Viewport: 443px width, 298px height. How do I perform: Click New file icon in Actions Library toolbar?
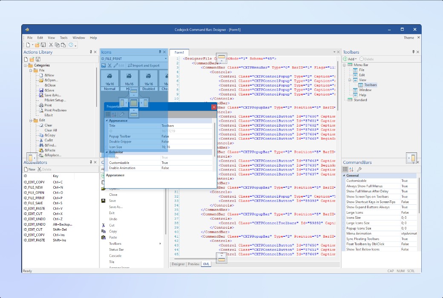tap(26, 59)
